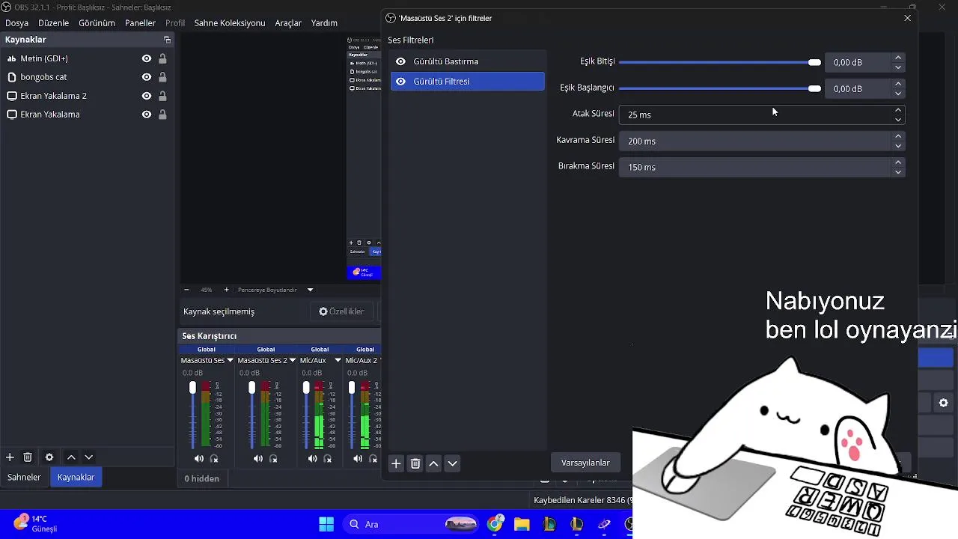Remove the selected filter with the trash icon
Image resolution: width=958 pixels, height=539 pixels.
(x=415, y=463)
